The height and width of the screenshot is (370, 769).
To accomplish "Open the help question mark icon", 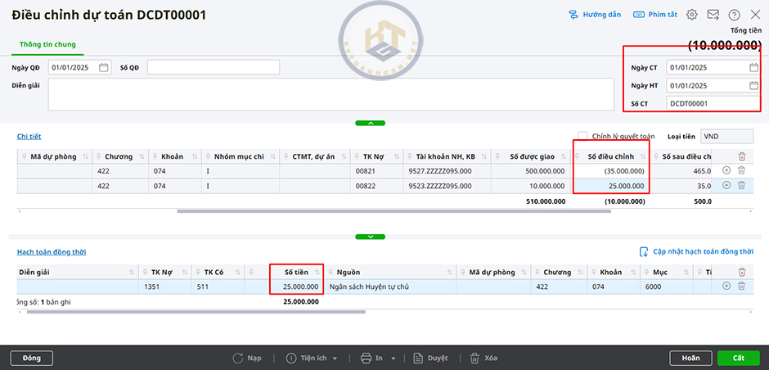I will pos(734,15).
